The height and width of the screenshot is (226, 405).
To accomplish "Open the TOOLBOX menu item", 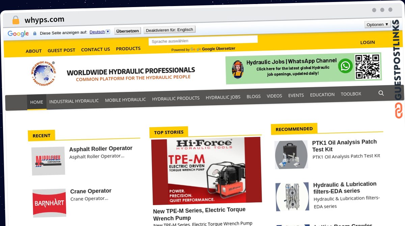I will pos(351,94).
